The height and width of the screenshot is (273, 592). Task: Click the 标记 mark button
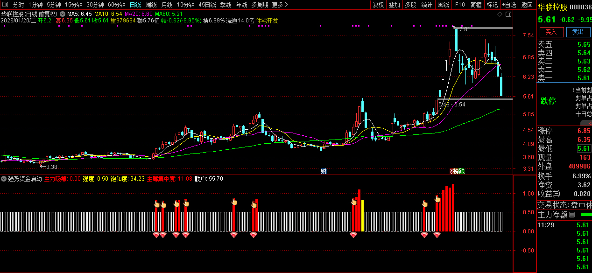pos(492,5)
